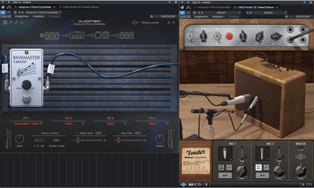Click the Hiss Gate threshold slider handle

tap(119, 140)
